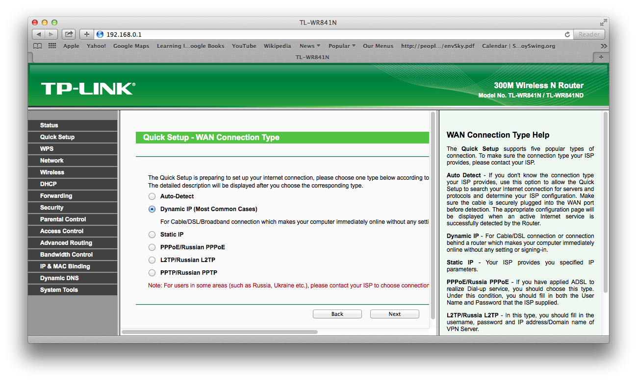Image resolution: width=637 pixels, height=382 pixels.
Task: Choose PPPoE/Russian PPPoE connection type
Action: click(152, 247)
